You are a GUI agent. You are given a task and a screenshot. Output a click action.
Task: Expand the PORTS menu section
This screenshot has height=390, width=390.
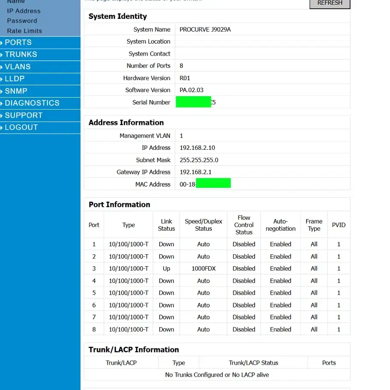40,42
